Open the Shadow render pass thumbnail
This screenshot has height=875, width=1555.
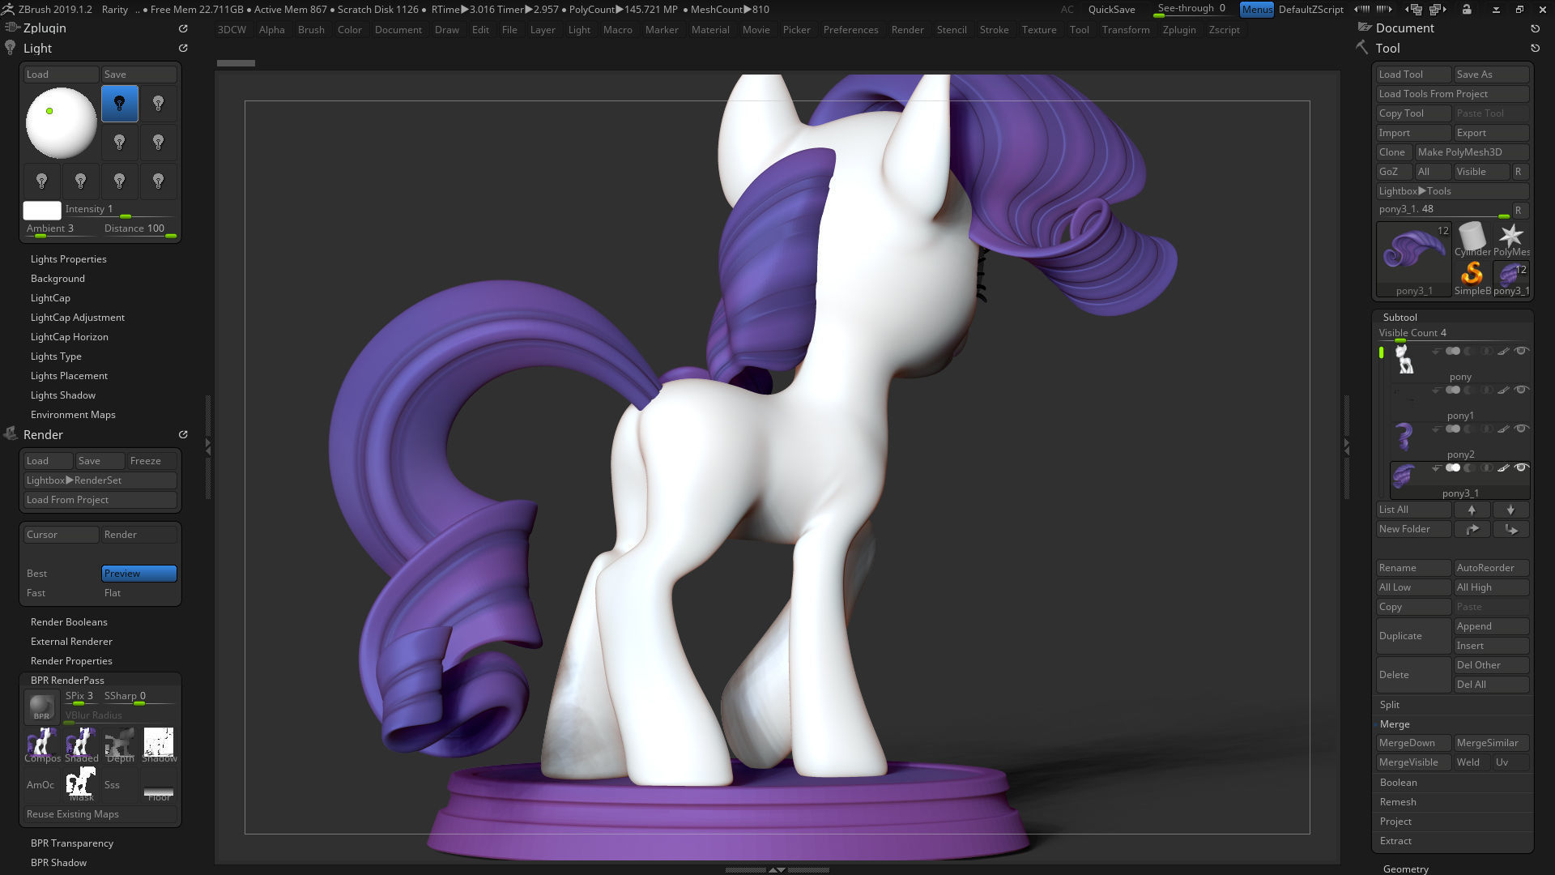coord(159,745)
